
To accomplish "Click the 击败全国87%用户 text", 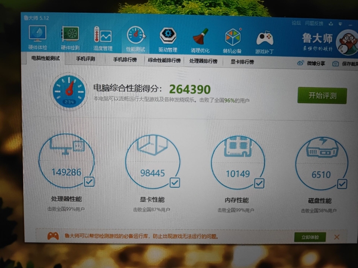I will pos(151,210).
